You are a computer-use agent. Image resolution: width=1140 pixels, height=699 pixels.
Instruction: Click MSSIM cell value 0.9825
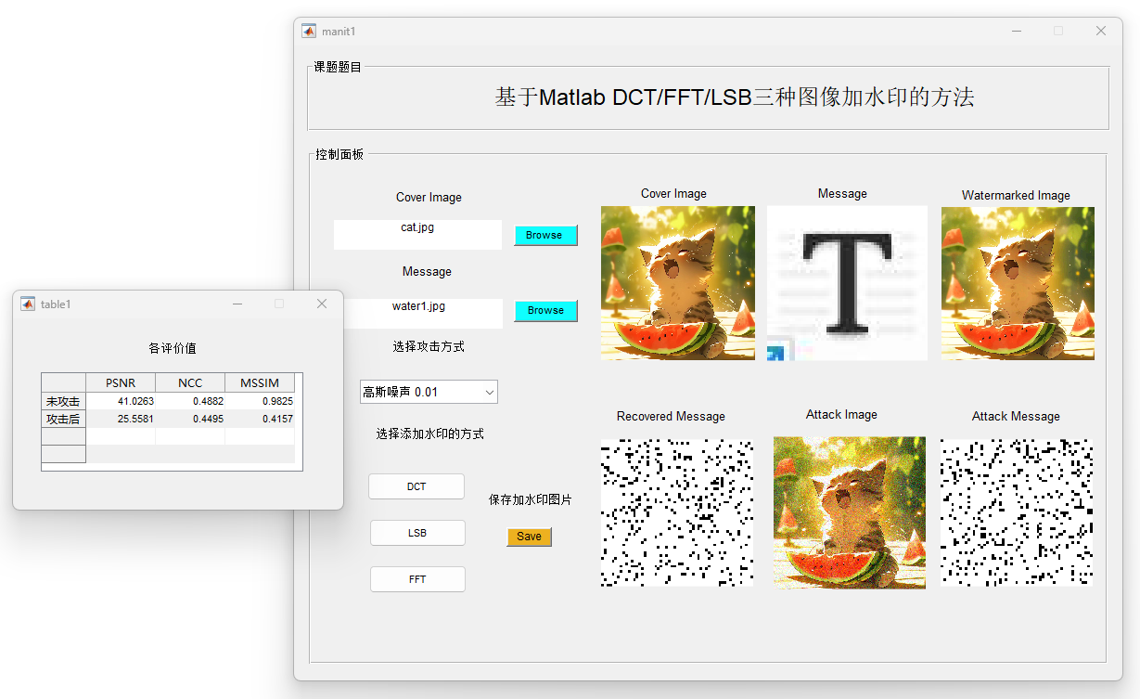click(x=260, y=401)
